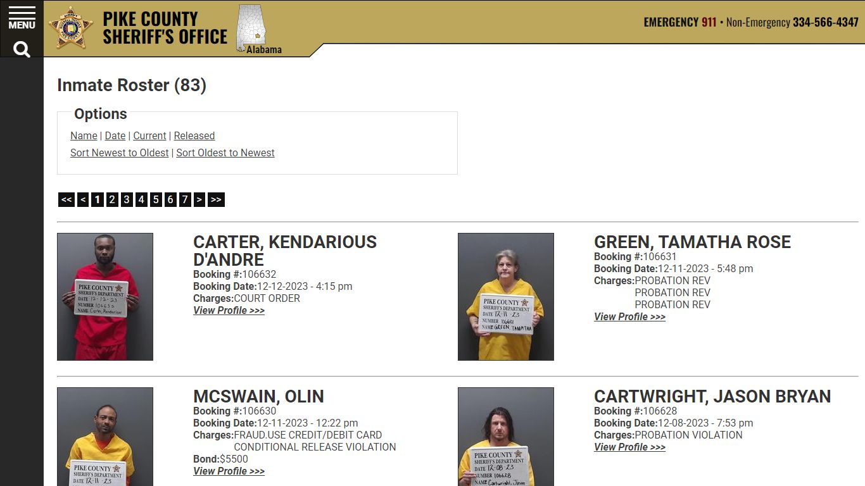The height and width of the screenshot is (486, 865).
Task: Click the sheriff star badge logo
Action: point(71,28)
